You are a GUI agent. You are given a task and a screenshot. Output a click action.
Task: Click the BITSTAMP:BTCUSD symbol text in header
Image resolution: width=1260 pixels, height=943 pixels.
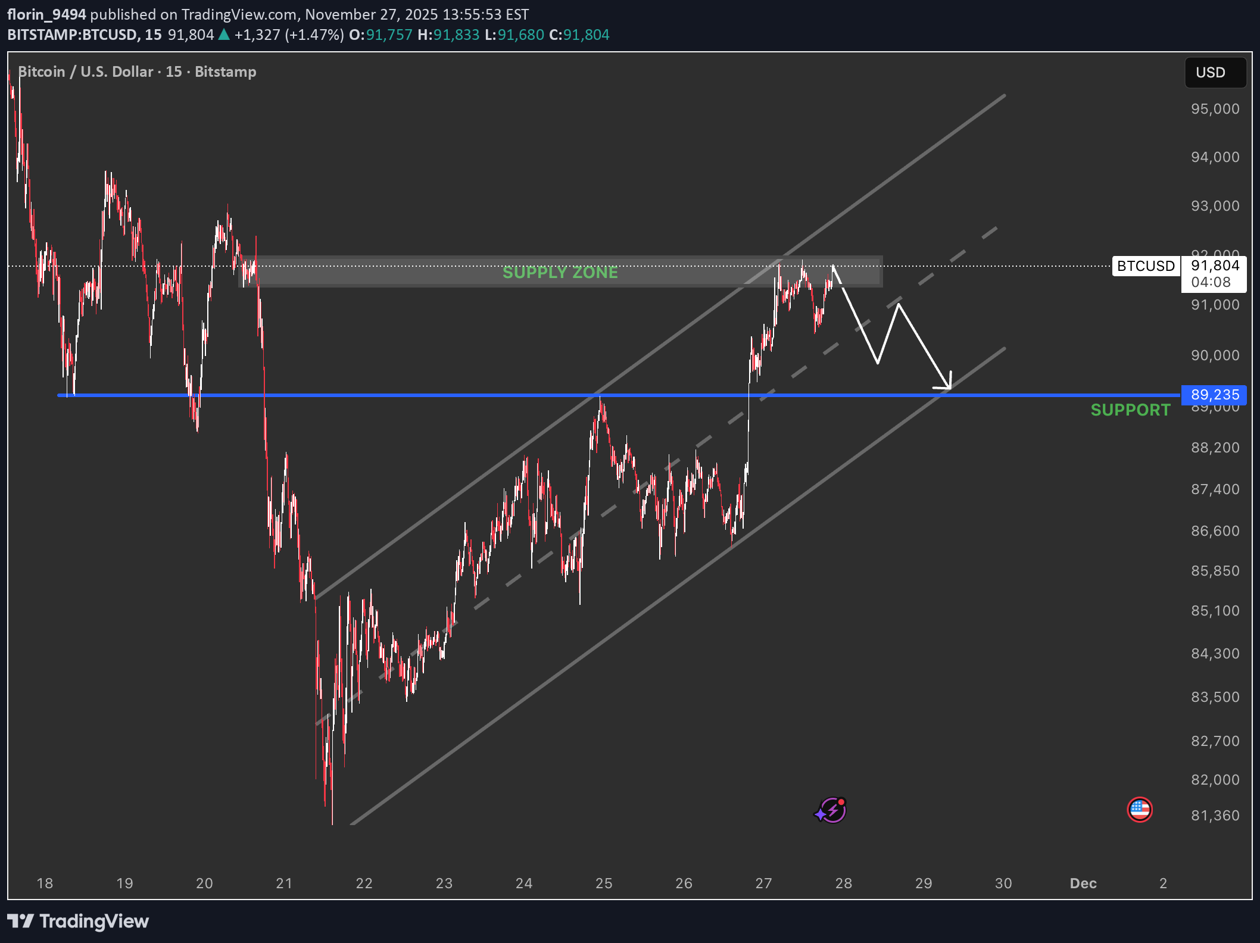(x=71, y=35)
